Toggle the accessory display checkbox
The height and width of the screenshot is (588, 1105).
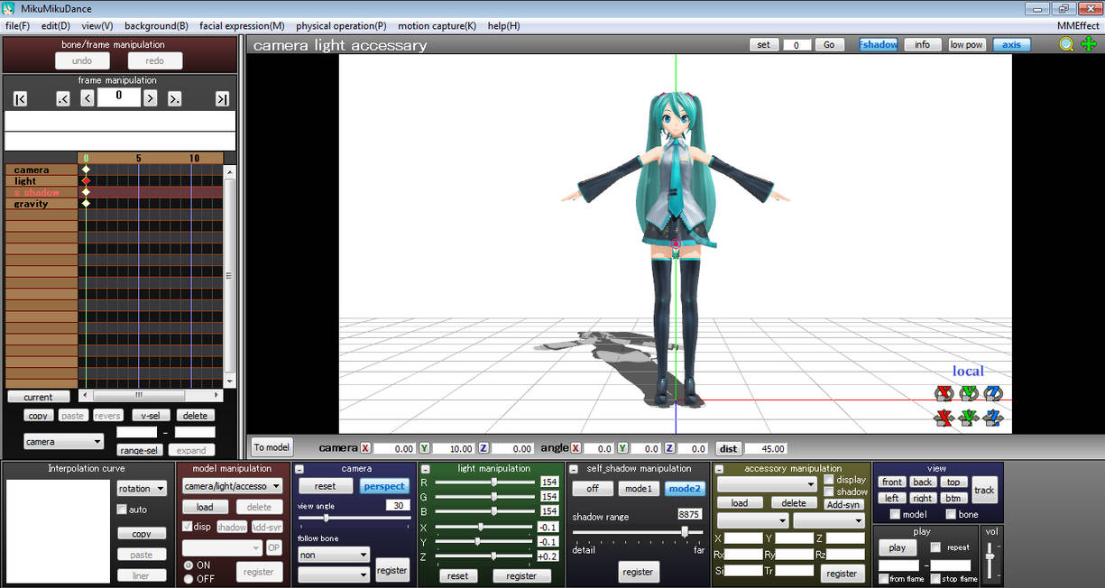829,480
